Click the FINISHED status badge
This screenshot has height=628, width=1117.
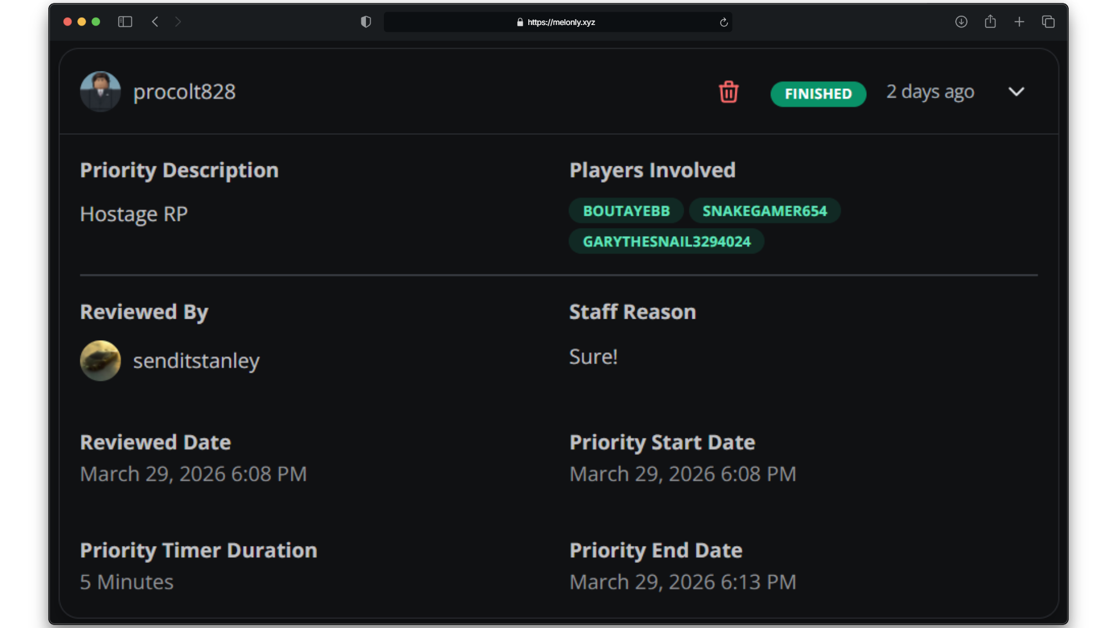click(818, 94)
